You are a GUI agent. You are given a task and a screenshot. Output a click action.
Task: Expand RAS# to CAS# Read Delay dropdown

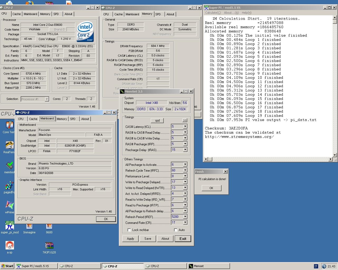[185, 132]
